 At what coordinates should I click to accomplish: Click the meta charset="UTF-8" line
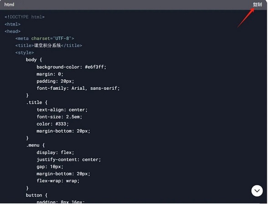pyautogui.click(x=45, y=38)
